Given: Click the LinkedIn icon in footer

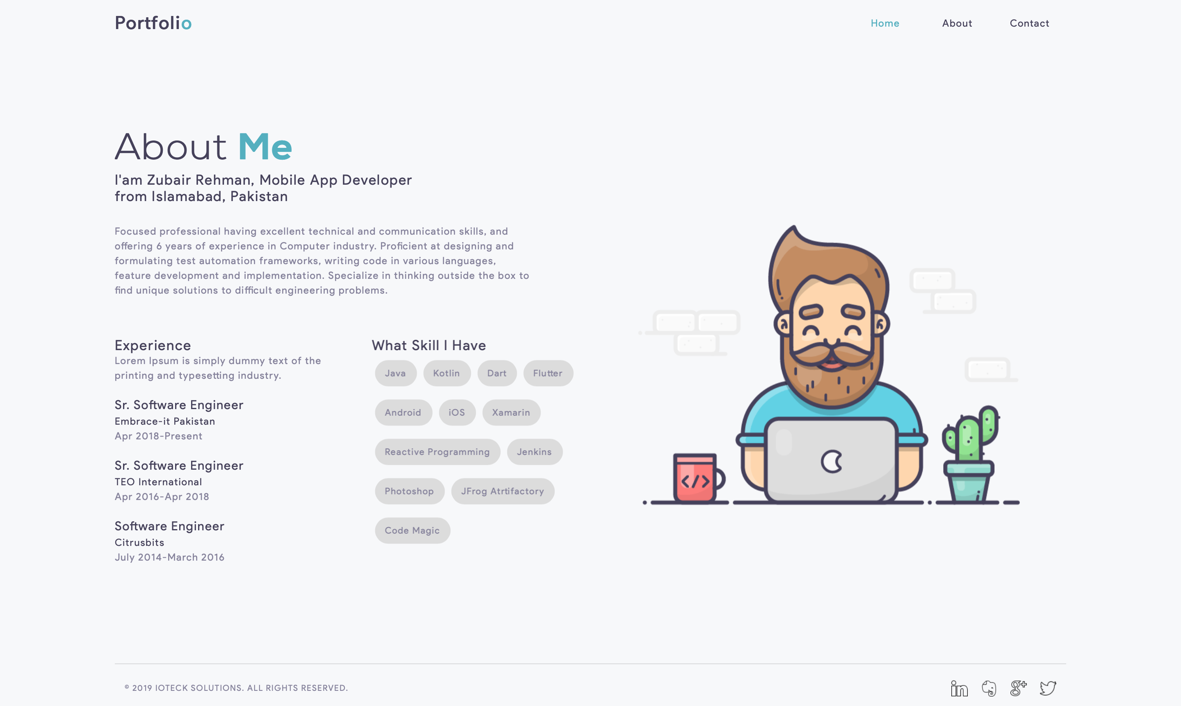Looking at the screenshot, I should coord(960,688).
